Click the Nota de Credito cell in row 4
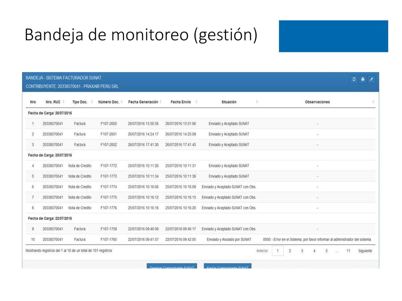This screenshot has width=402, height=301. tap(80, 166)
